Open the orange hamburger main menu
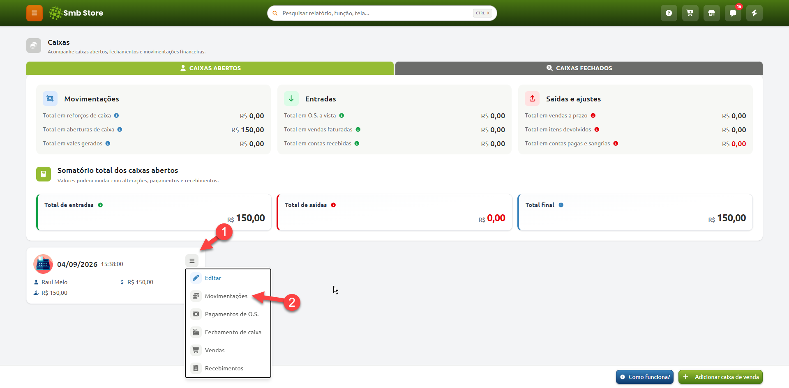The height and width of the screenshot is (388, 789). click(x=35, y=13)
